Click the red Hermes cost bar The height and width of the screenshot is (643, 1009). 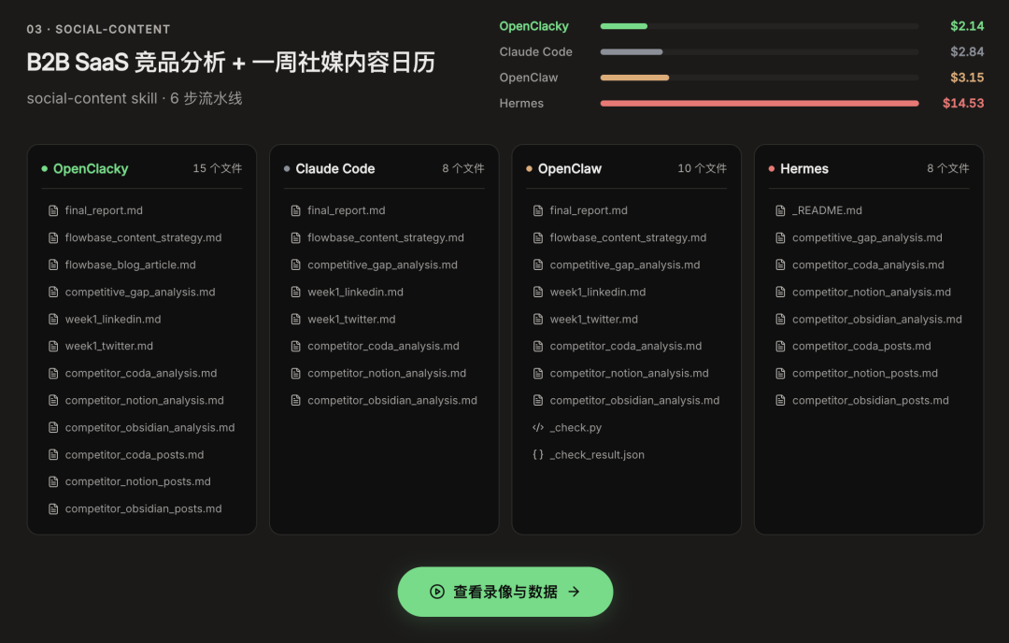pos(760,104)
